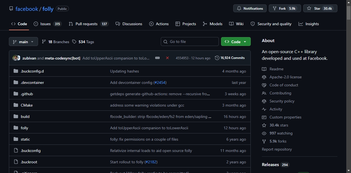Viewport: 351px width, 173px height.
Task: Star the folly repository
Action: click(x=320, y=9)
